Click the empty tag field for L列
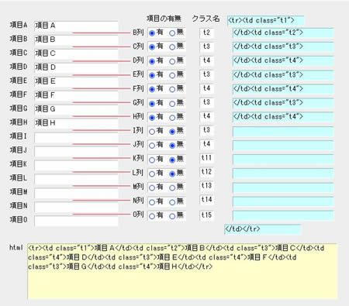 283,174
